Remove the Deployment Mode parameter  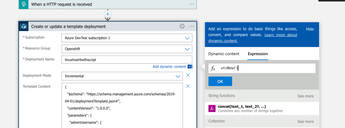[x=188, y=75]
